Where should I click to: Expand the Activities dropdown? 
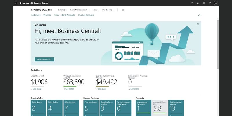click(37, 70)
